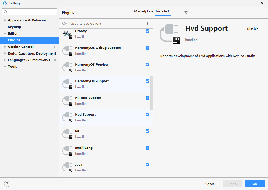Select HarmonyOS Debug Support plugin name
This screenshot has width=268, height=190.
98,48
